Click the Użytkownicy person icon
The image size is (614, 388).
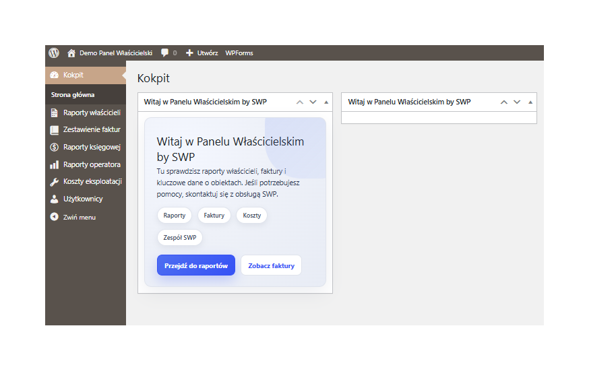tap(55, 199)
